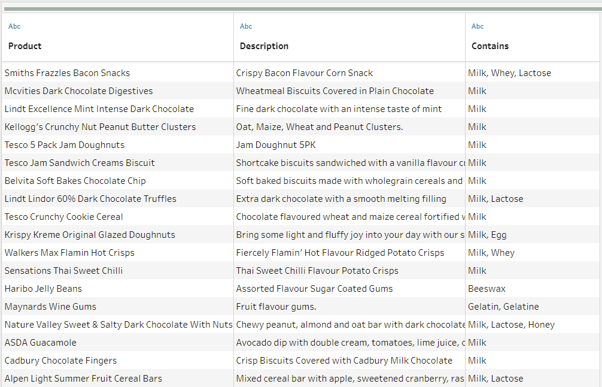The width and height of the screenshot is (602, 387).
Task: Select the Product column header
Action: 25,46
